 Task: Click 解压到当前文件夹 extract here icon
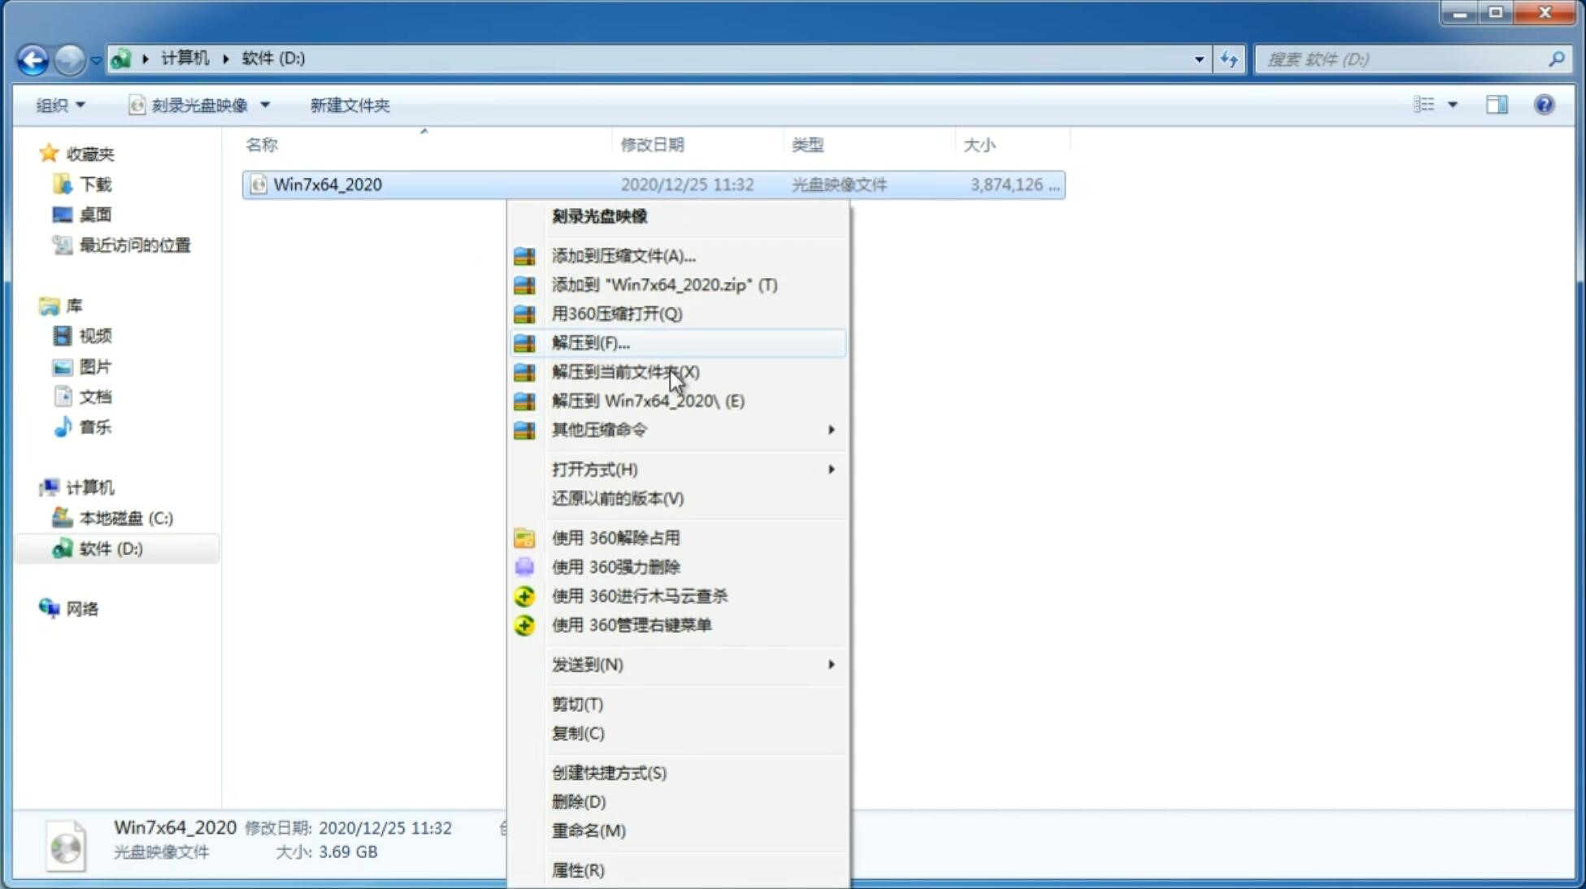pos(625,371)
